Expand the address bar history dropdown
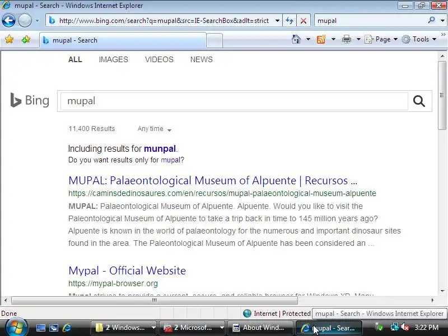Screen dimensions: 448x336 click(277, 21)
